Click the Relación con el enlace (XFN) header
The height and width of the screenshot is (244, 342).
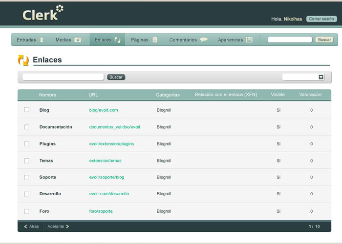226,95
